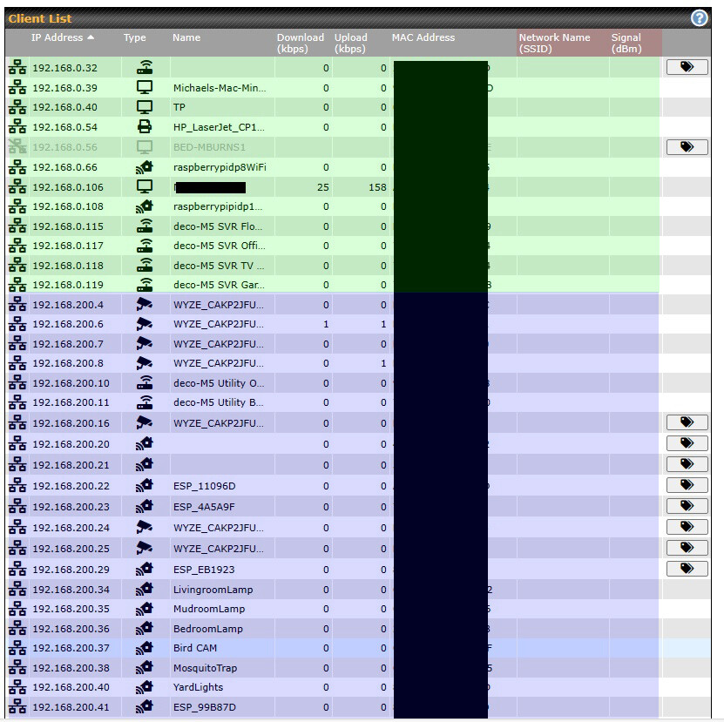
Task: Click the tag icon for ESP_11096D
Action: [687, 485]
